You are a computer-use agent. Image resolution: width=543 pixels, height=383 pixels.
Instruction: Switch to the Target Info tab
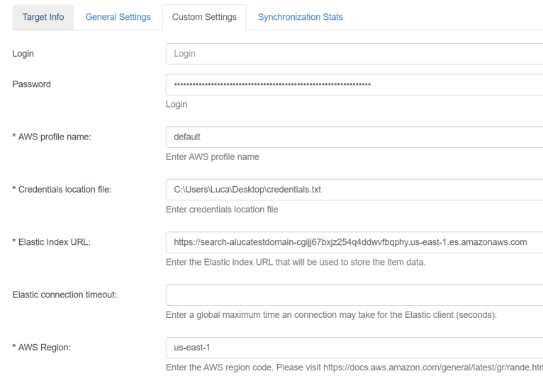tap(43, 17)
